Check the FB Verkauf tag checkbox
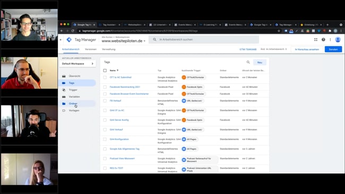The height and width of the screenshot is (194, 345). pyautogui.click(x=105, y=101)
